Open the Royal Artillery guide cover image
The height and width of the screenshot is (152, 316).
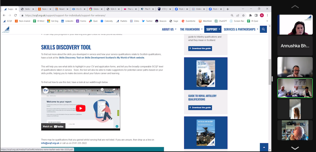pos(206,73)
